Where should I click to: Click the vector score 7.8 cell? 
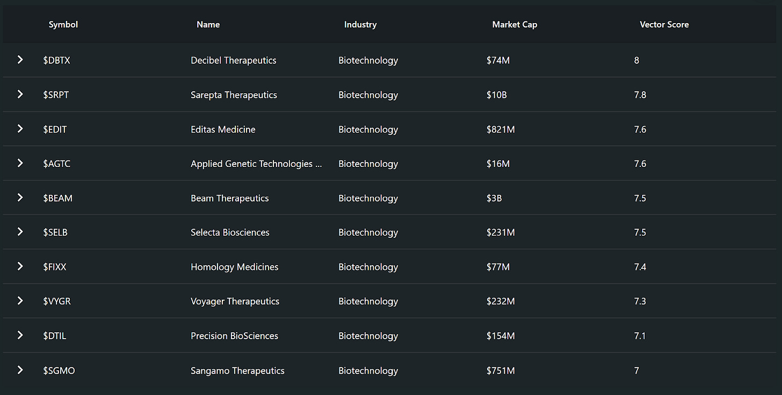[x=640, y=94]
